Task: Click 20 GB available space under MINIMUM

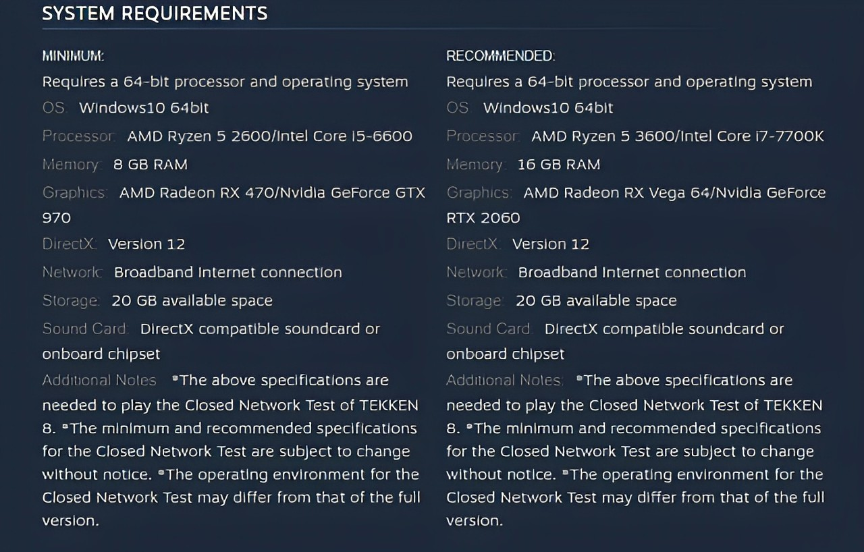Action: (x=192, y=301)
